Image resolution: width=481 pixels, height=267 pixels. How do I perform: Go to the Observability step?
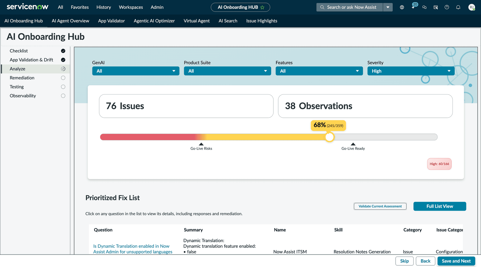(36, 96)
